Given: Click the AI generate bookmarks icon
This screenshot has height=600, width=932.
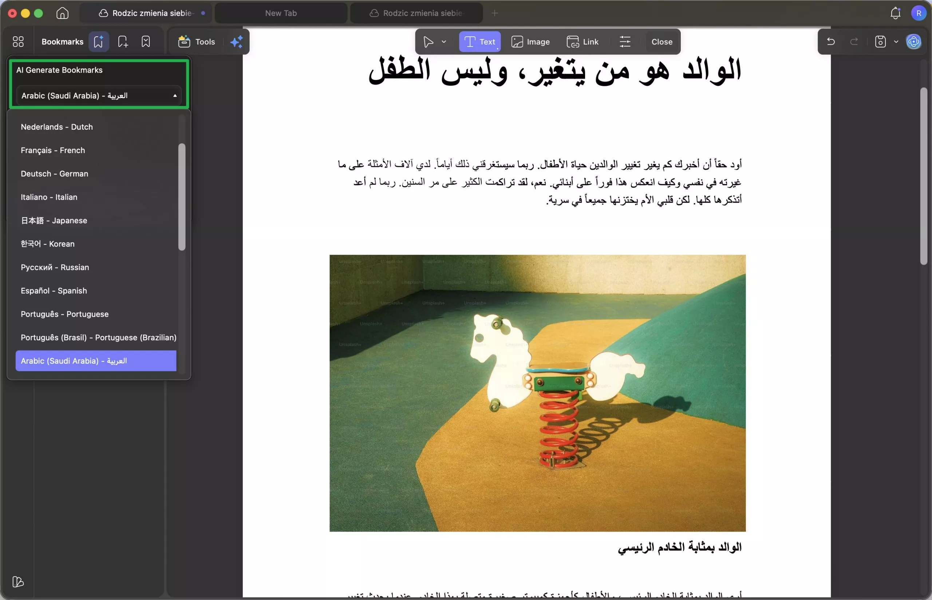Looking at the screenshot, I should [98, 42].
